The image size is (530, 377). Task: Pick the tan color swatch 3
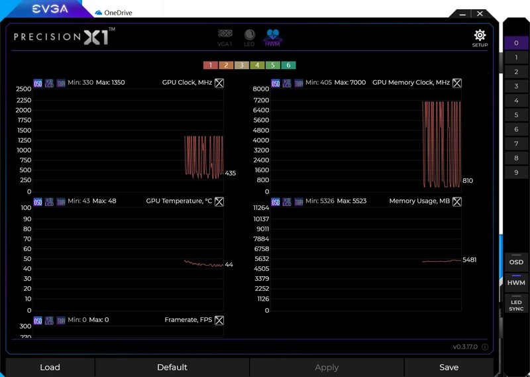[242, 65]
